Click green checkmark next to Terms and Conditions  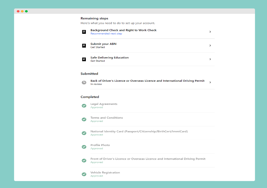(84, 119)
